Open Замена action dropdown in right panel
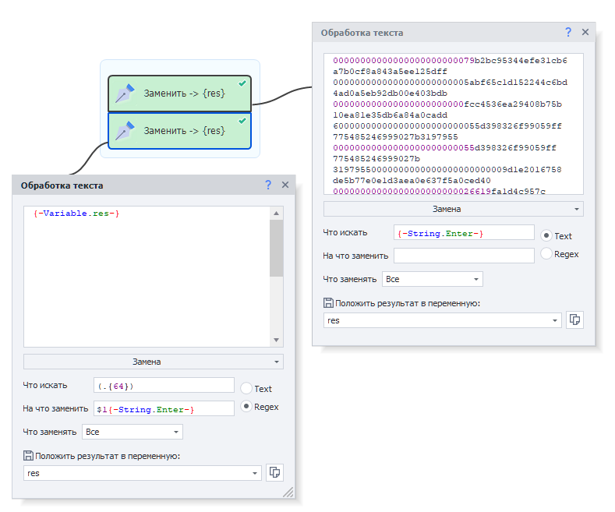This screenshot has height=512, width=615. [x=454, y=209]
